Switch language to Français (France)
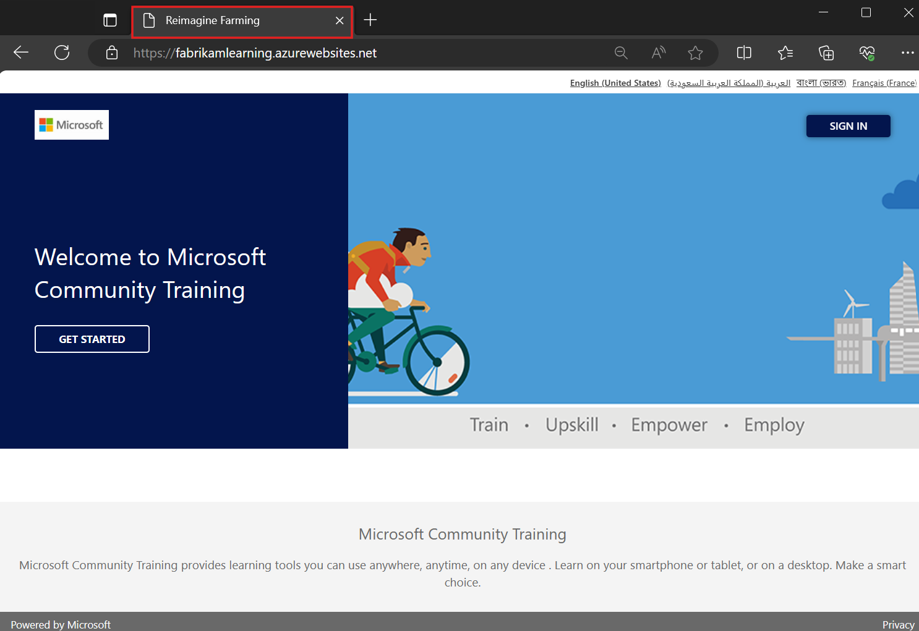Screen dimensions: 919x631 click(x=884, y=83)
